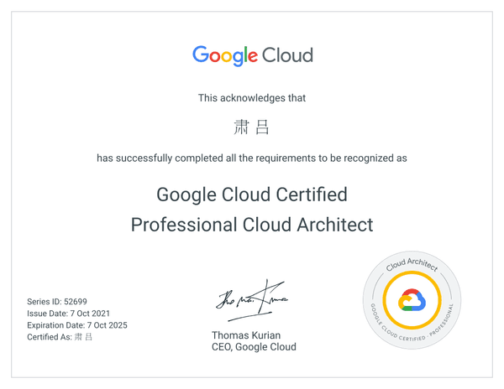Click "CEO, Google Cloud" text
This screenshot has width=504, height=389.
(254, 347)
